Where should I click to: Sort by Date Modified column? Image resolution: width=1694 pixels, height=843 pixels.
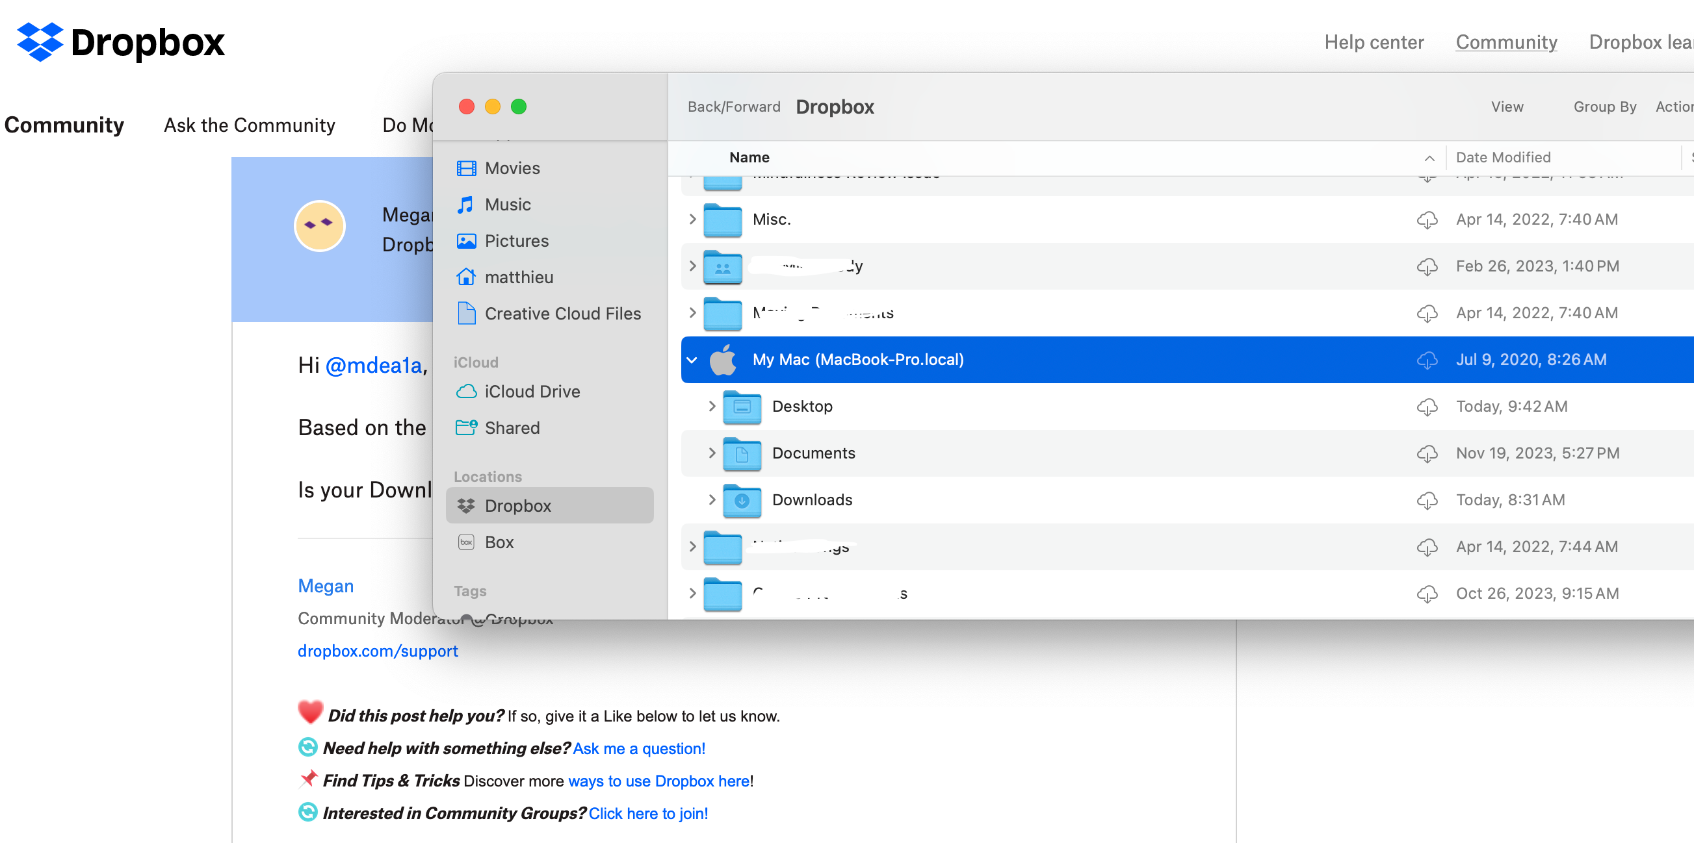1504,157
